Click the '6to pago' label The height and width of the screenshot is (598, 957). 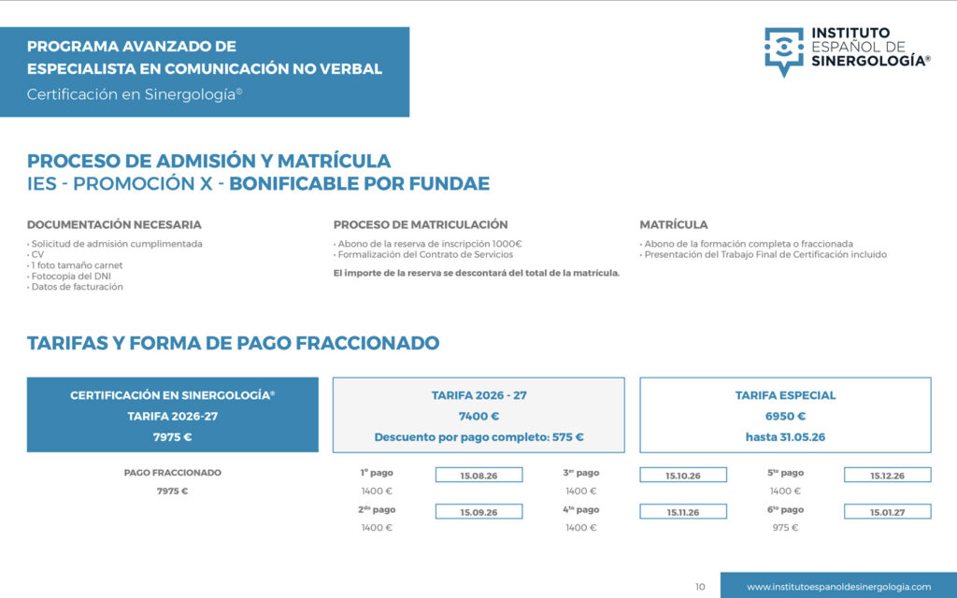pos(785,509)
